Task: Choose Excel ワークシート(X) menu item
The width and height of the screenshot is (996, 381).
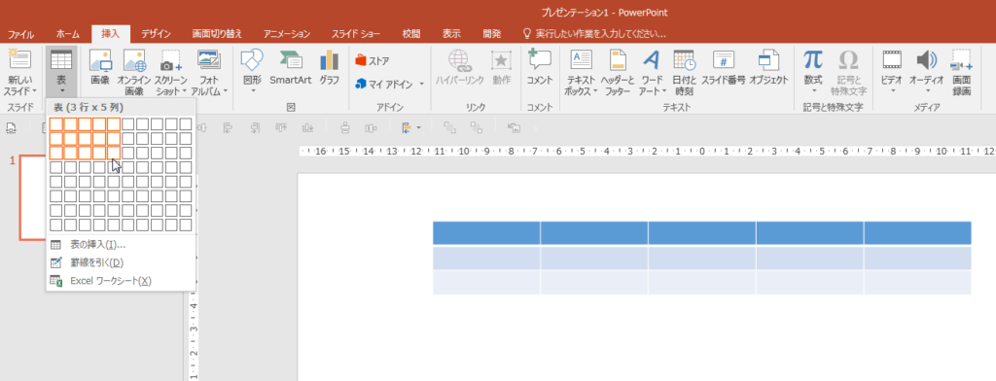Action: (x=121, y=281)
